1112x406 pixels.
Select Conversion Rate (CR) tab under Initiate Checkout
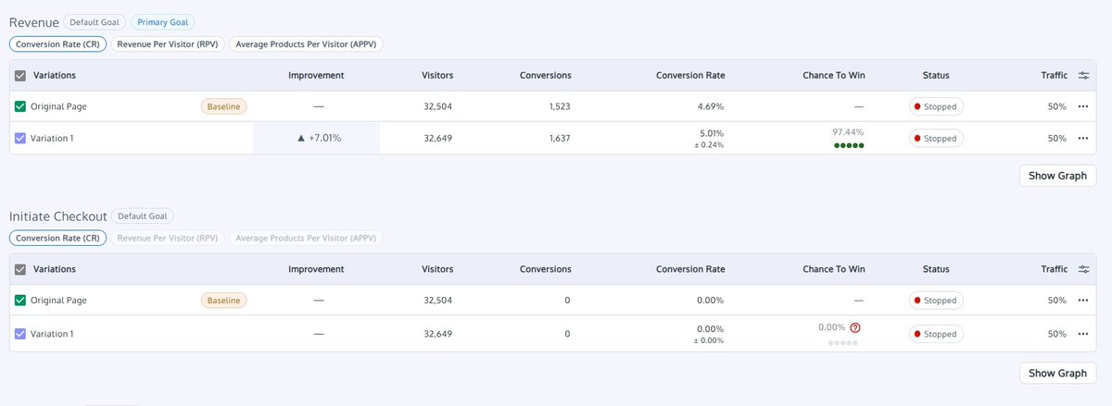[57, 238]
